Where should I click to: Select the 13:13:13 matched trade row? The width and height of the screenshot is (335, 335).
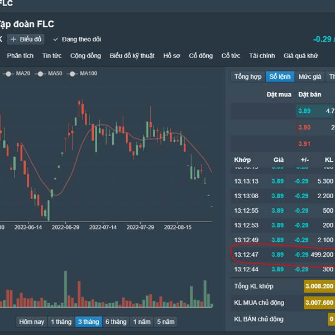point(283,181)
